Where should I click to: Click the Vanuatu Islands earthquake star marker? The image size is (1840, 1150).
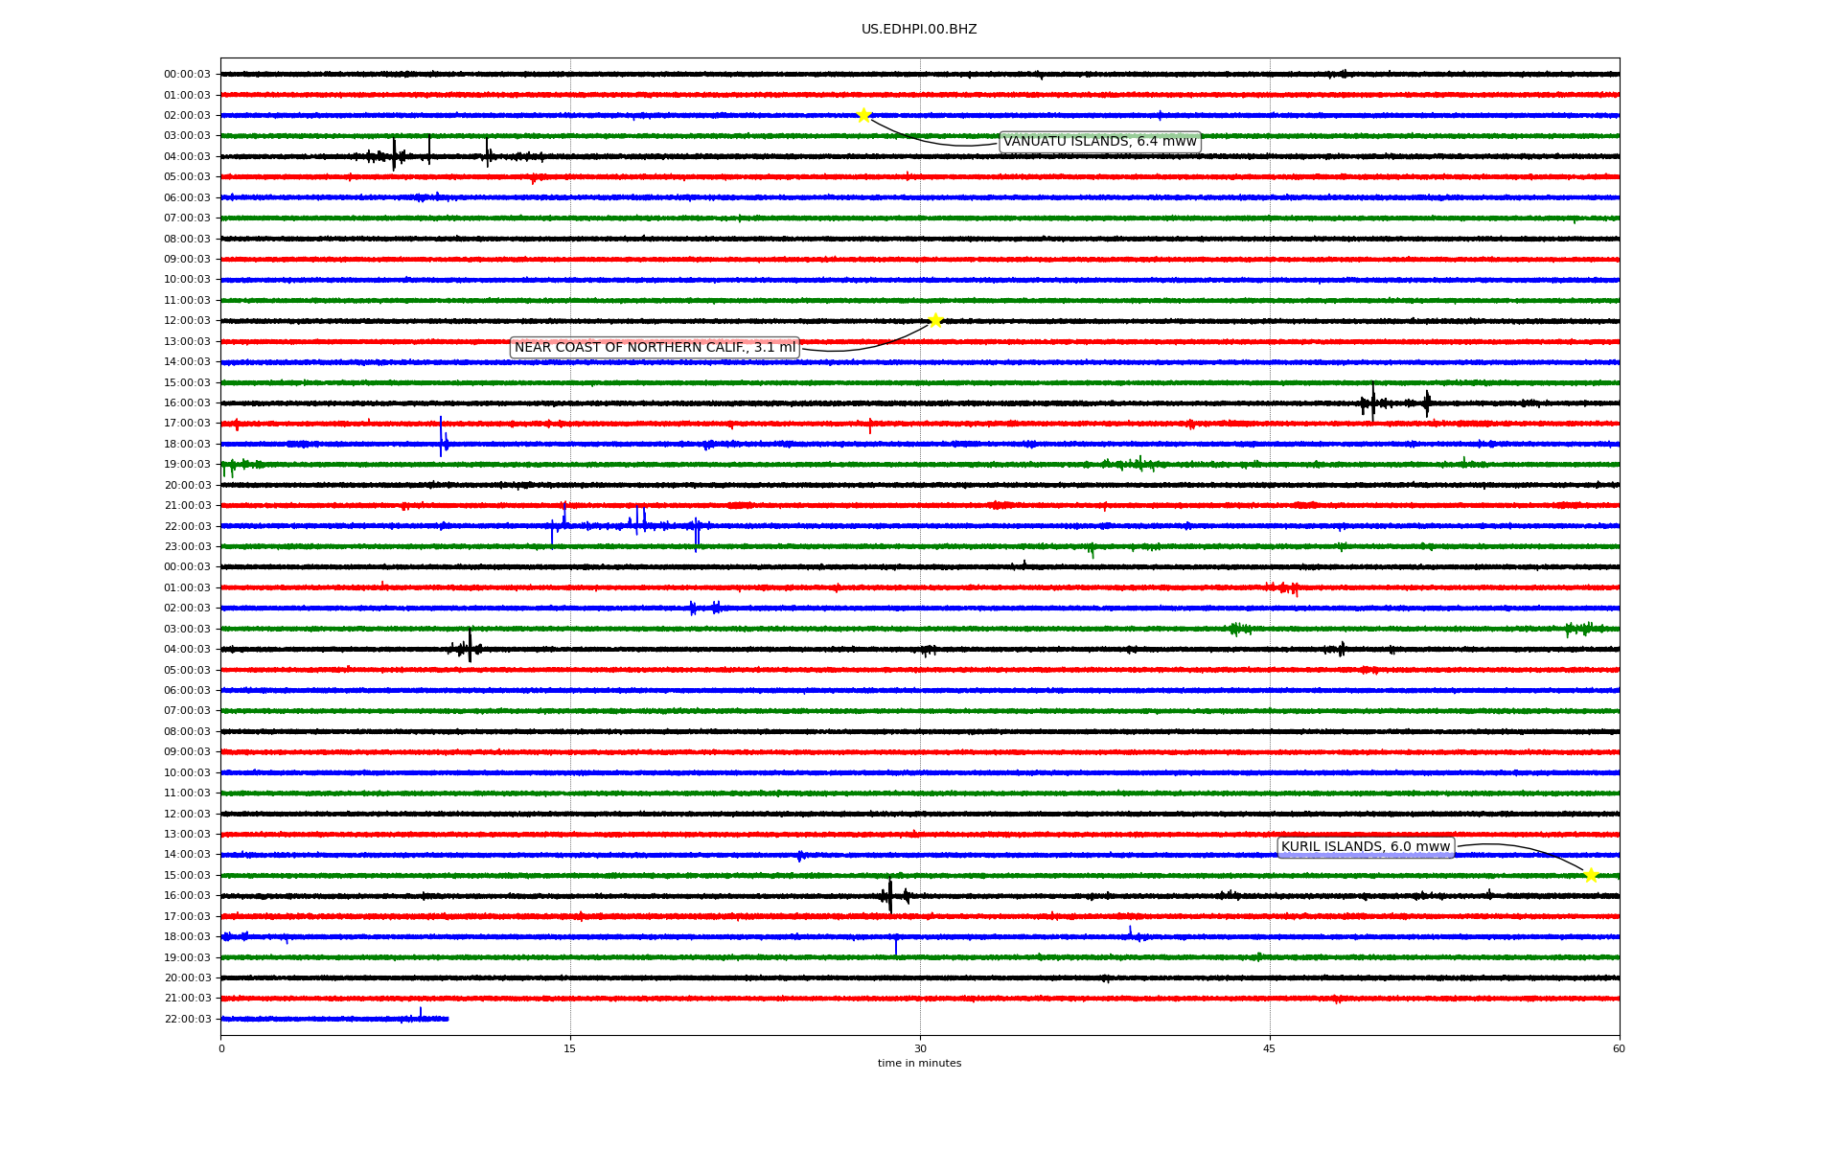[863, 115]
